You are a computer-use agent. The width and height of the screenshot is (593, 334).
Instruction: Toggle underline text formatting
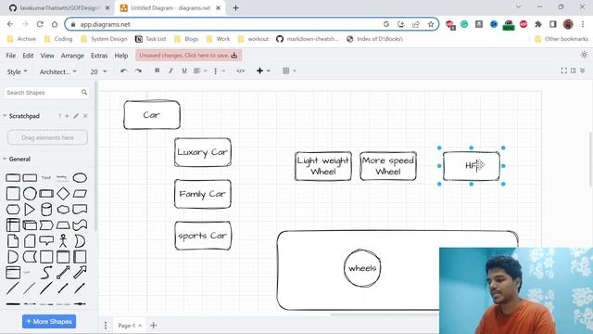(x=184, y=71)
